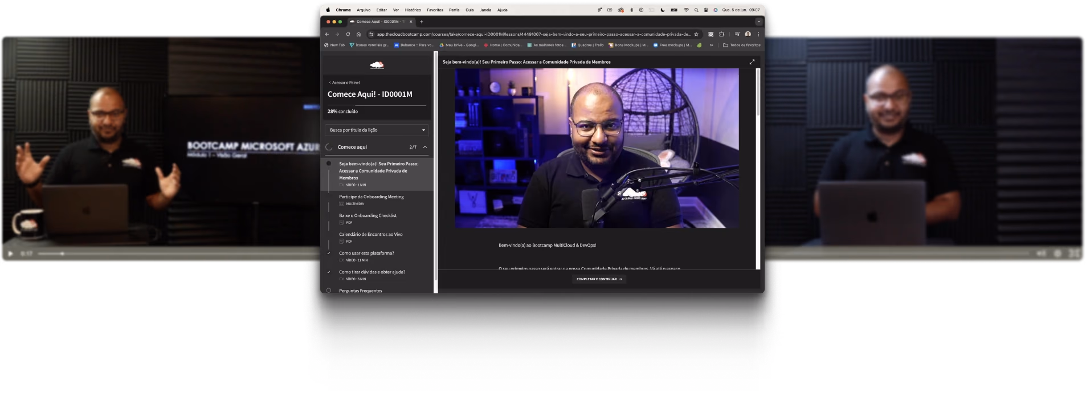Open Chrome's three-dot menu
The width and height of the screenshot is (1086, 405).
758,34
